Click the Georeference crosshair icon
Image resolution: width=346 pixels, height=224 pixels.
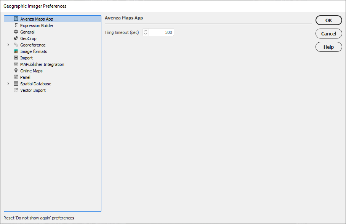click(16, 45)
